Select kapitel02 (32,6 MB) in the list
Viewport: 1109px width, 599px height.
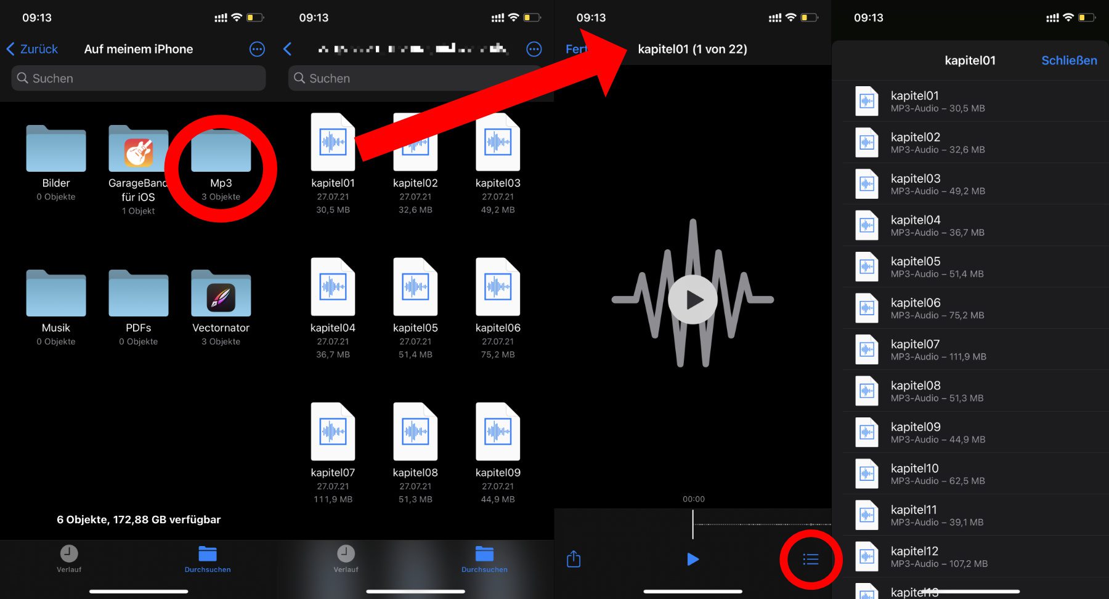point(976,142)
